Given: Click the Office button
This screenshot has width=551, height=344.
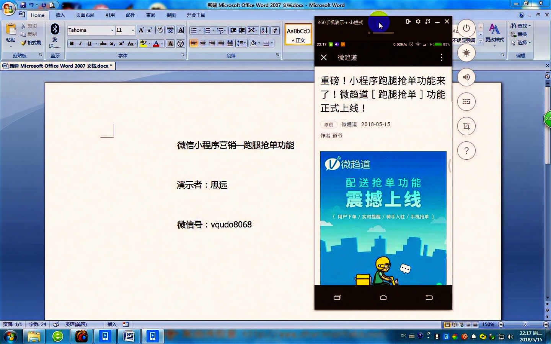Looking at the screenshot, I should tap(8, 8).
